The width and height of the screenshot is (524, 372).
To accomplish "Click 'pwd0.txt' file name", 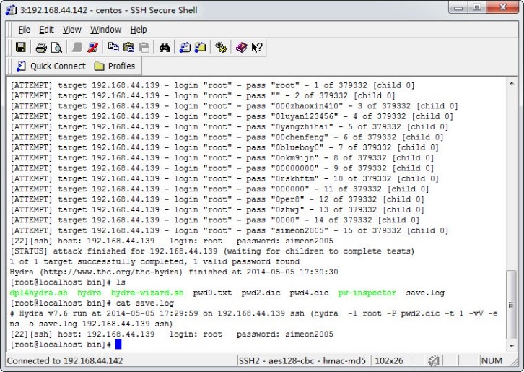I will coord(212,293).
